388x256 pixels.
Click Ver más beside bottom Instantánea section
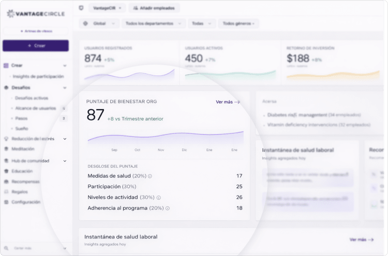362,239
